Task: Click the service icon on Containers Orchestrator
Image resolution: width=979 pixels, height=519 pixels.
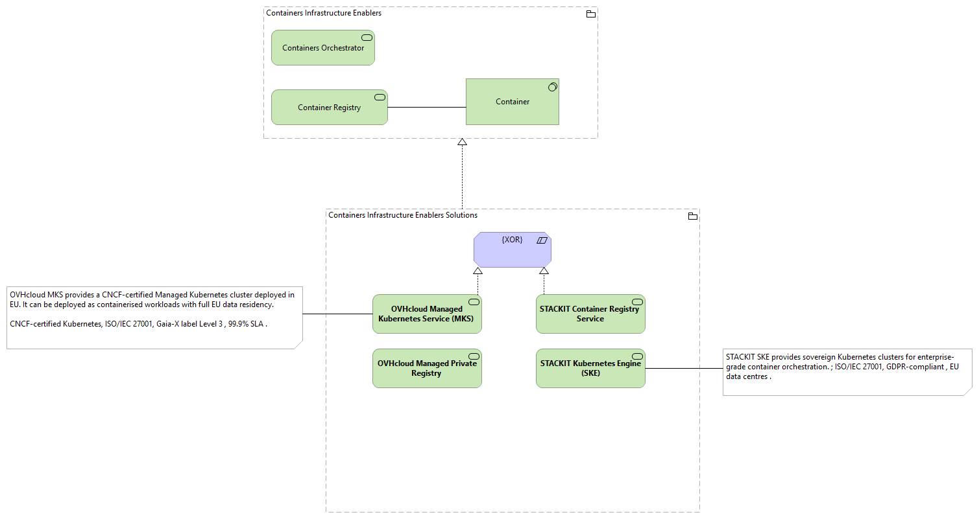Action: pyautogui.click(x=367, y=38)
